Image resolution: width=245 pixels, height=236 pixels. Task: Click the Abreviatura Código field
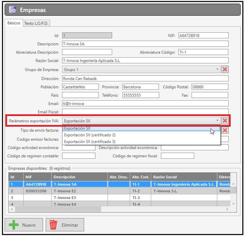point(203,52)
